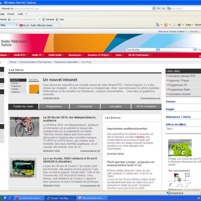Screen dimensions: 201x201
Task: Expand the Vie de l'entreprise menu
Action: click(x=139, y=55)
